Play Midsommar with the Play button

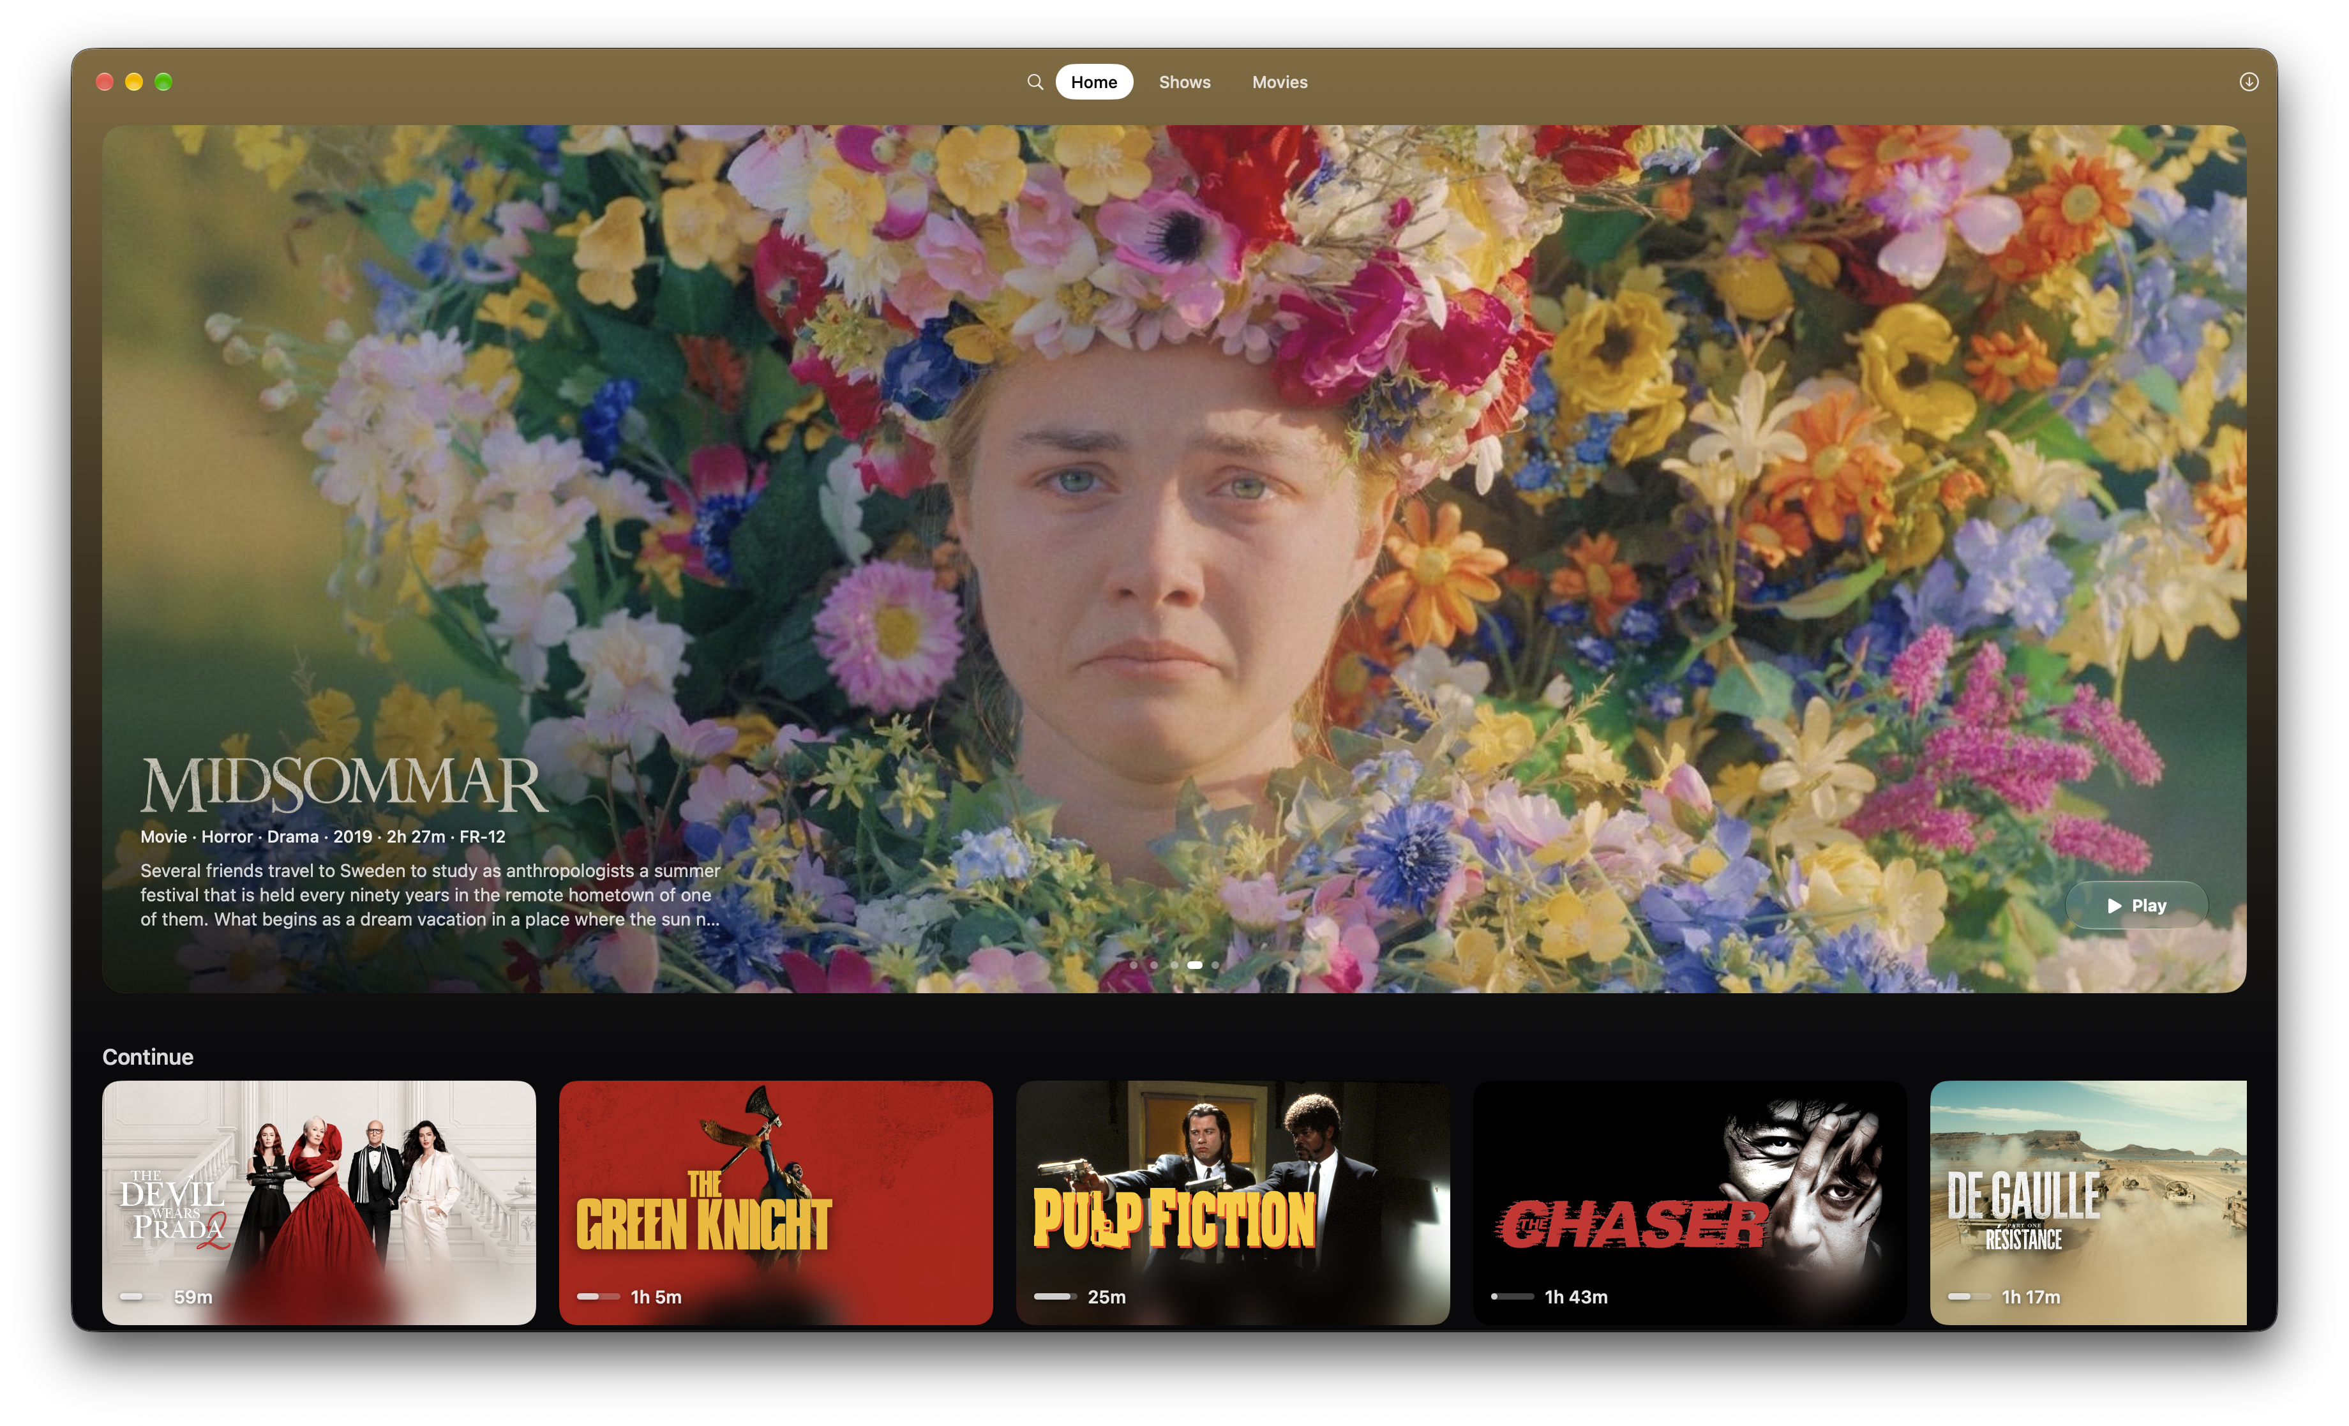[2135, 904]
